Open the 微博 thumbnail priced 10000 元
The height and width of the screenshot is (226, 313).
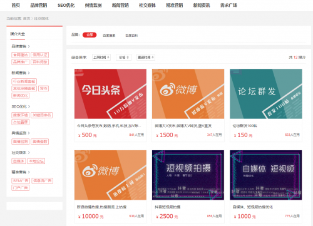110,175
